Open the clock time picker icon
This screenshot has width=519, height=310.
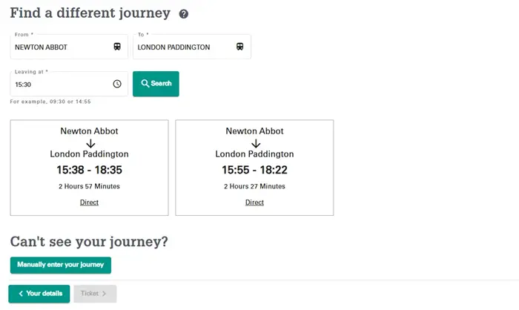117,84
